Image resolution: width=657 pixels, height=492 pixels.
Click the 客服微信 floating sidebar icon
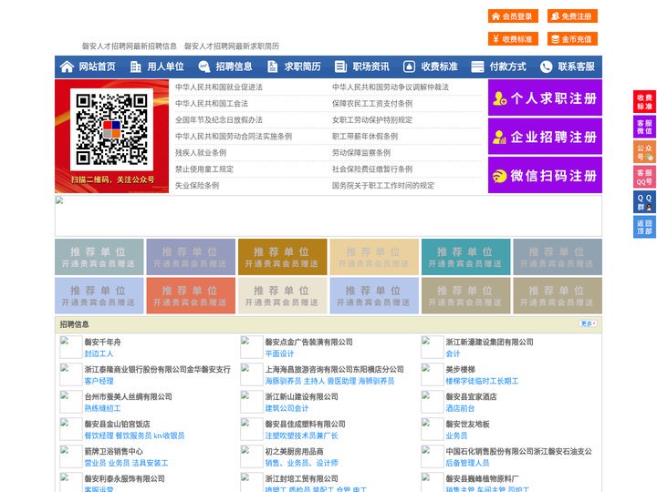click(644, 127)
